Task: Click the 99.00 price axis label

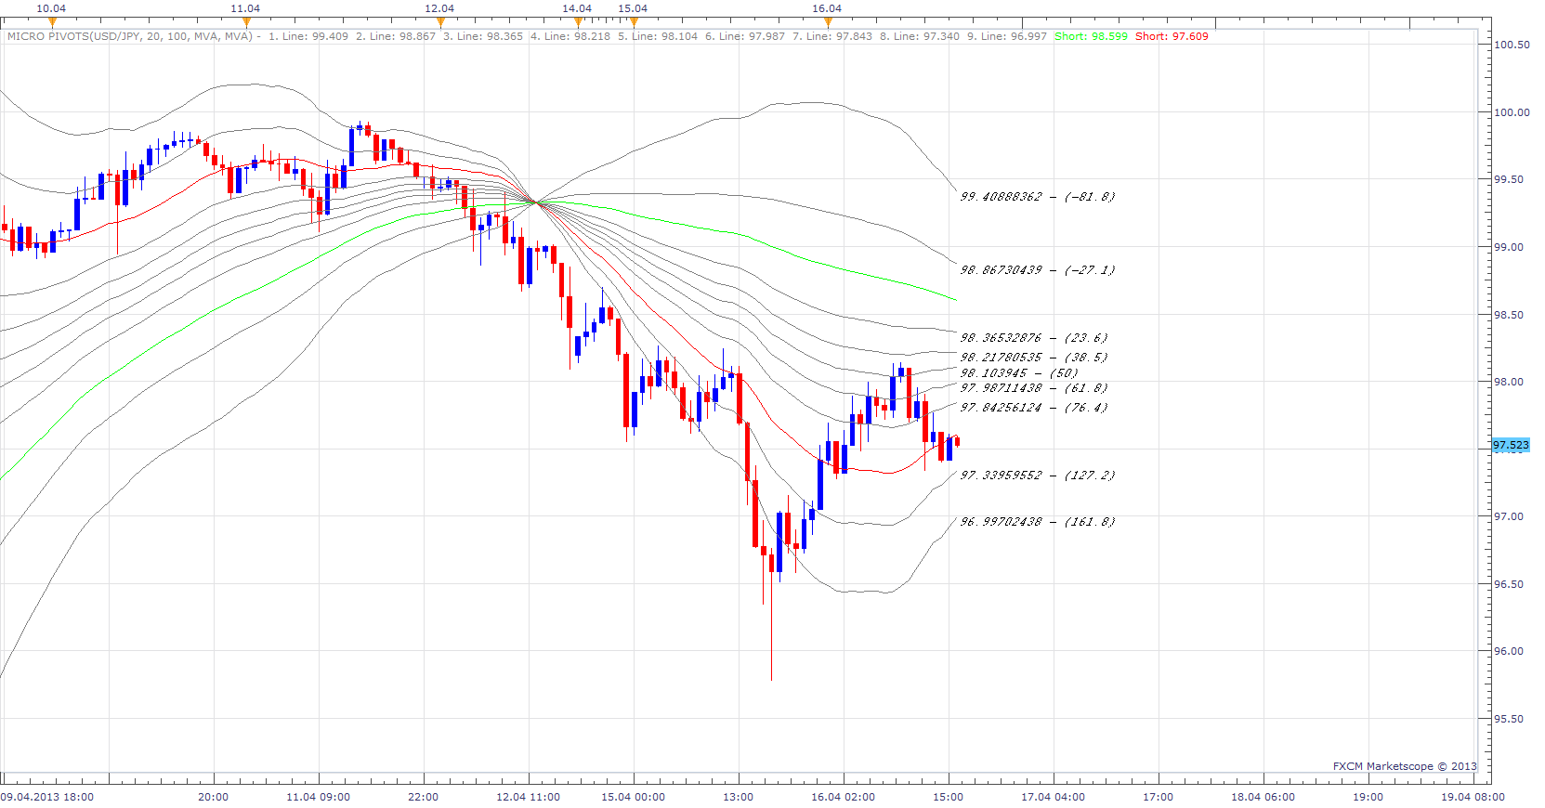Action: click(1509, 247)
